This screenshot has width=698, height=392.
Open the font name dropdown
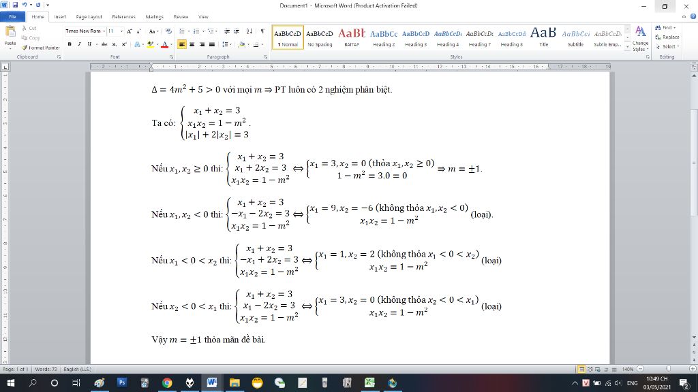pos(104,31)
